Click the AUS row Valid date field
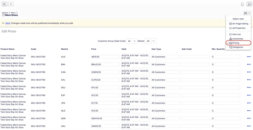This screenshot has width=253, height=130. [x=135, y=57]
